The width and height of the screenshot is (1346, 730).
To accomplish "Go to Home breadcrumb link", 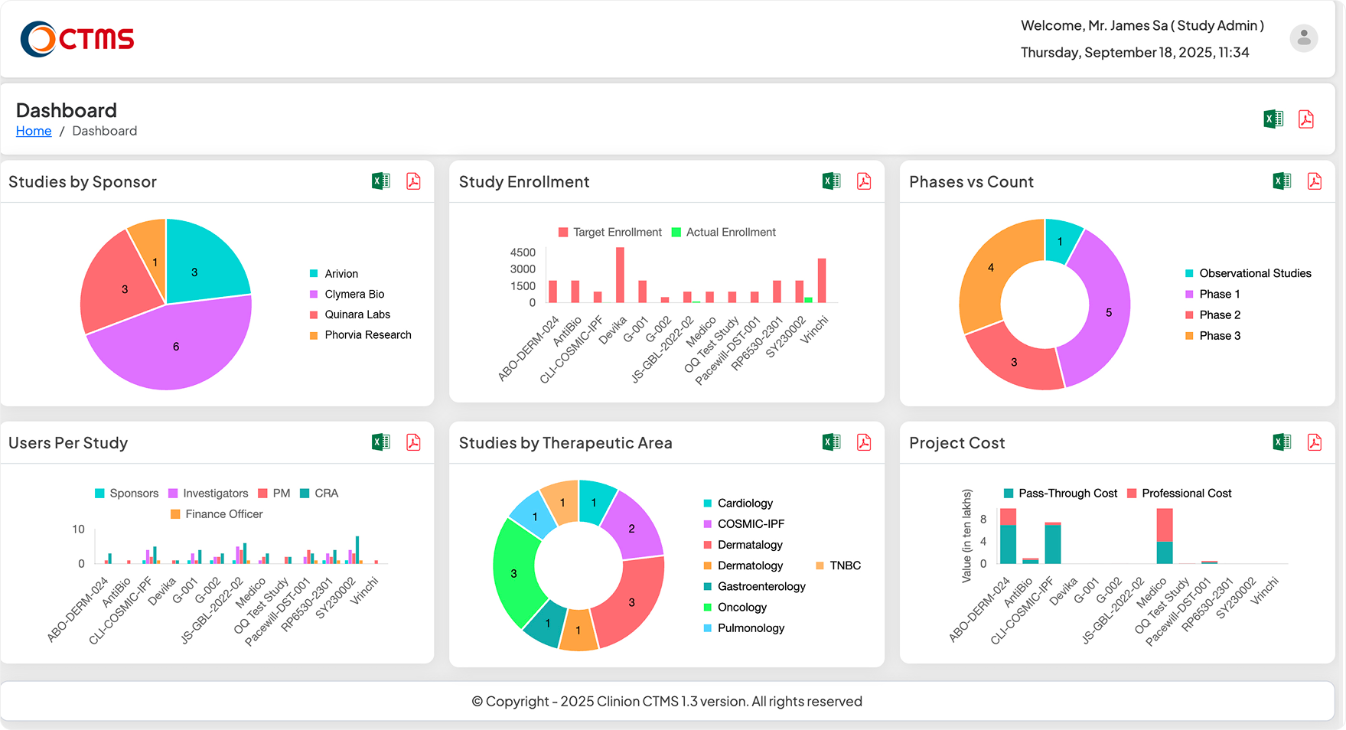I will coord(34,131).
